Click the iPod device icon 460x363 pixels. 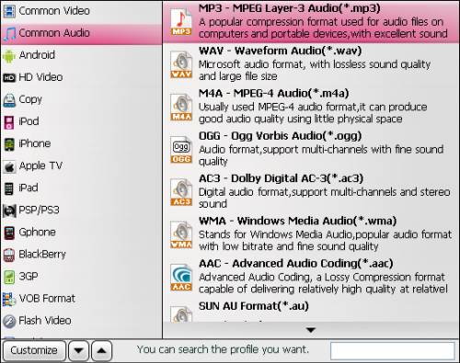pos(9,122)
